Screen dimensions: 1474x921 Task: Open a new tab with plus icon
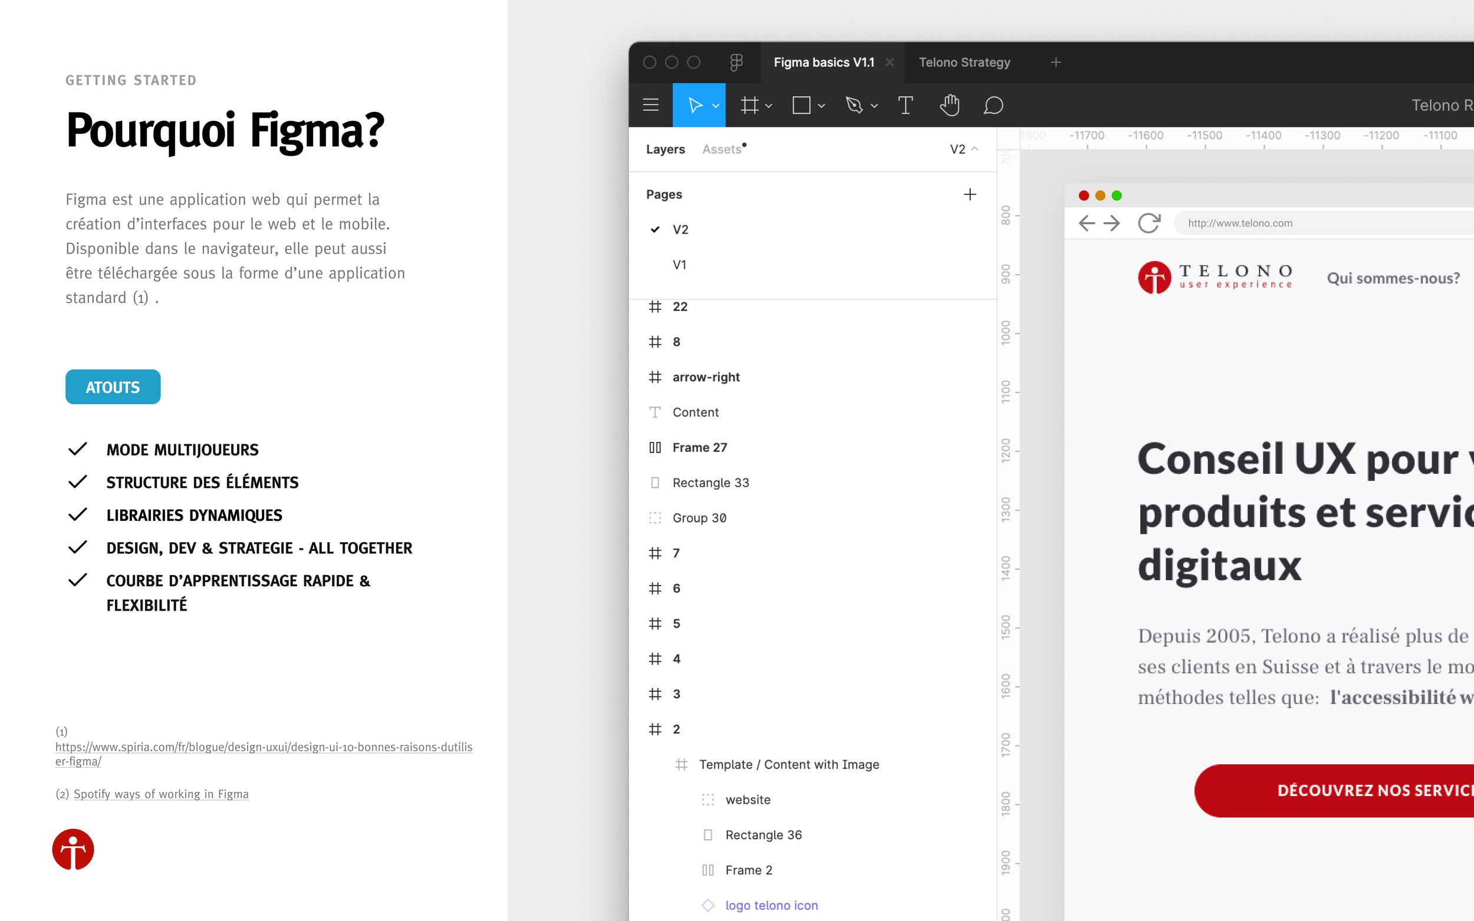[x=1055, y=62]
